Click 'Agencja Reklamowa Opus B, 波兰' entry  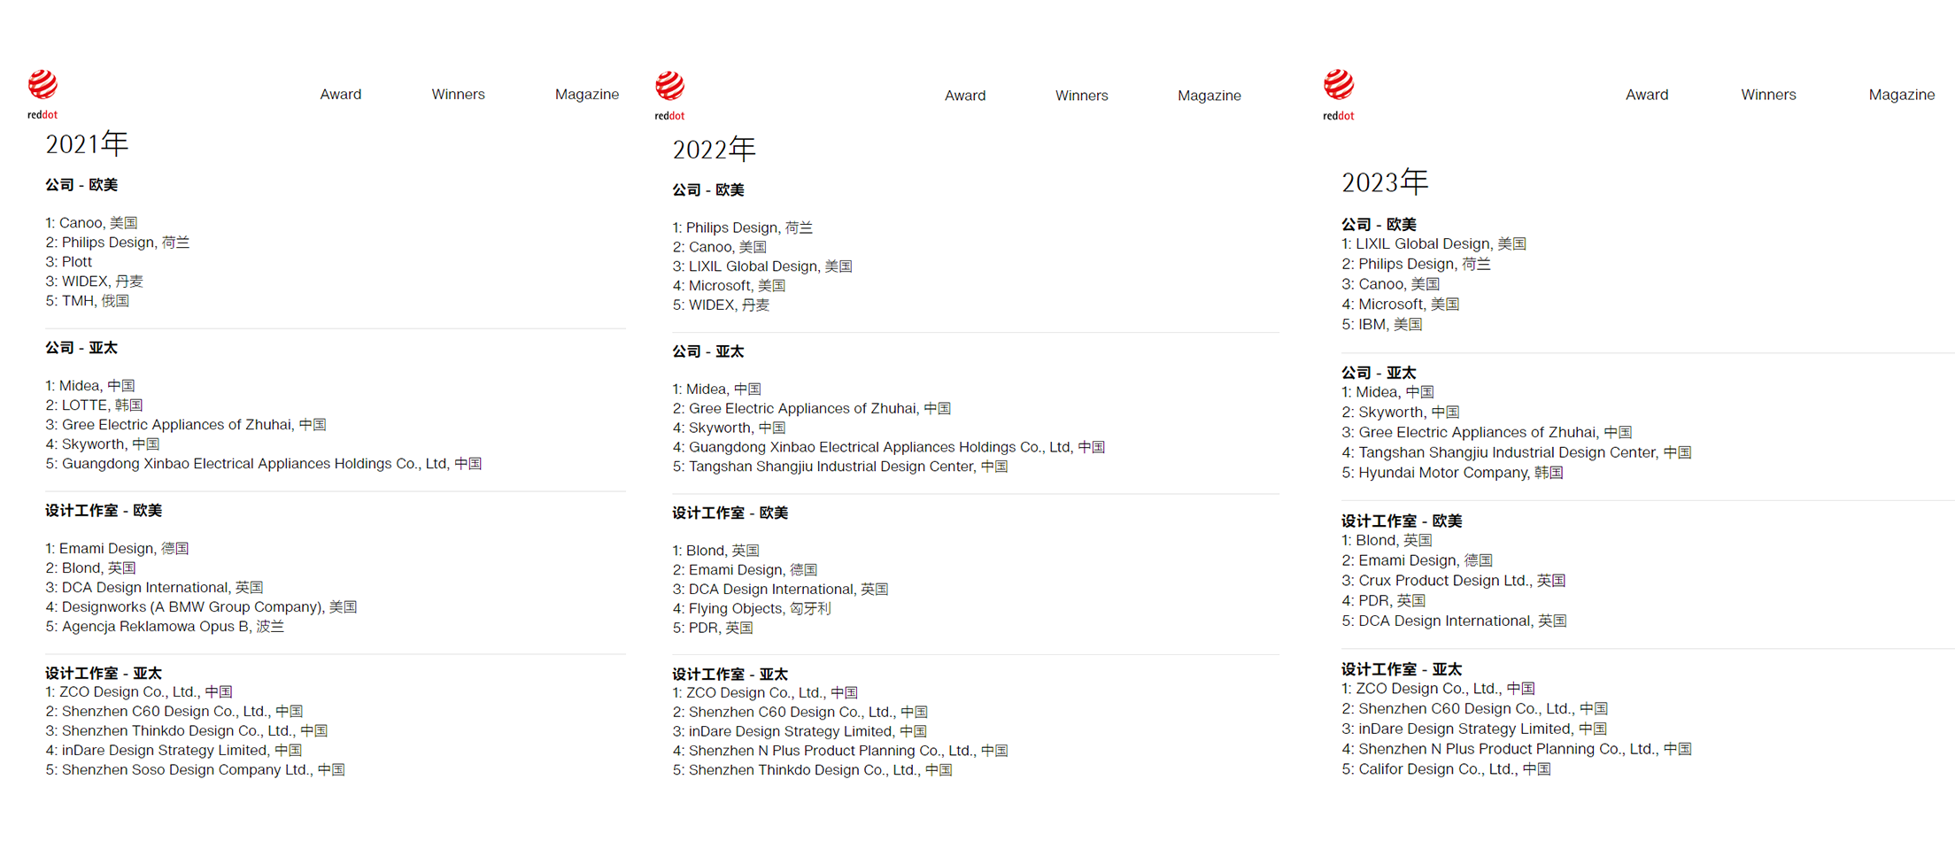click(165, 626)
